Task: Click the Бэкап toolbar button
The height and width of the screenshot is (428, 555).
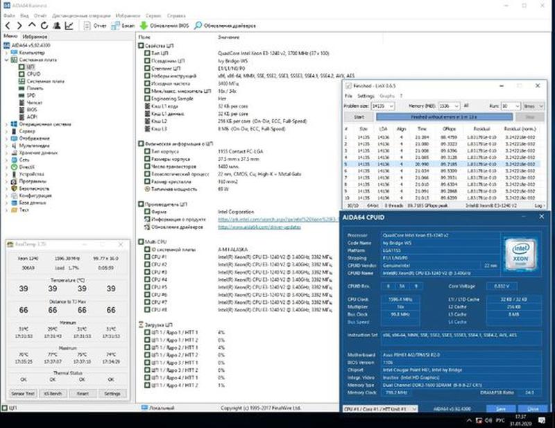Action: coord(123,26)
